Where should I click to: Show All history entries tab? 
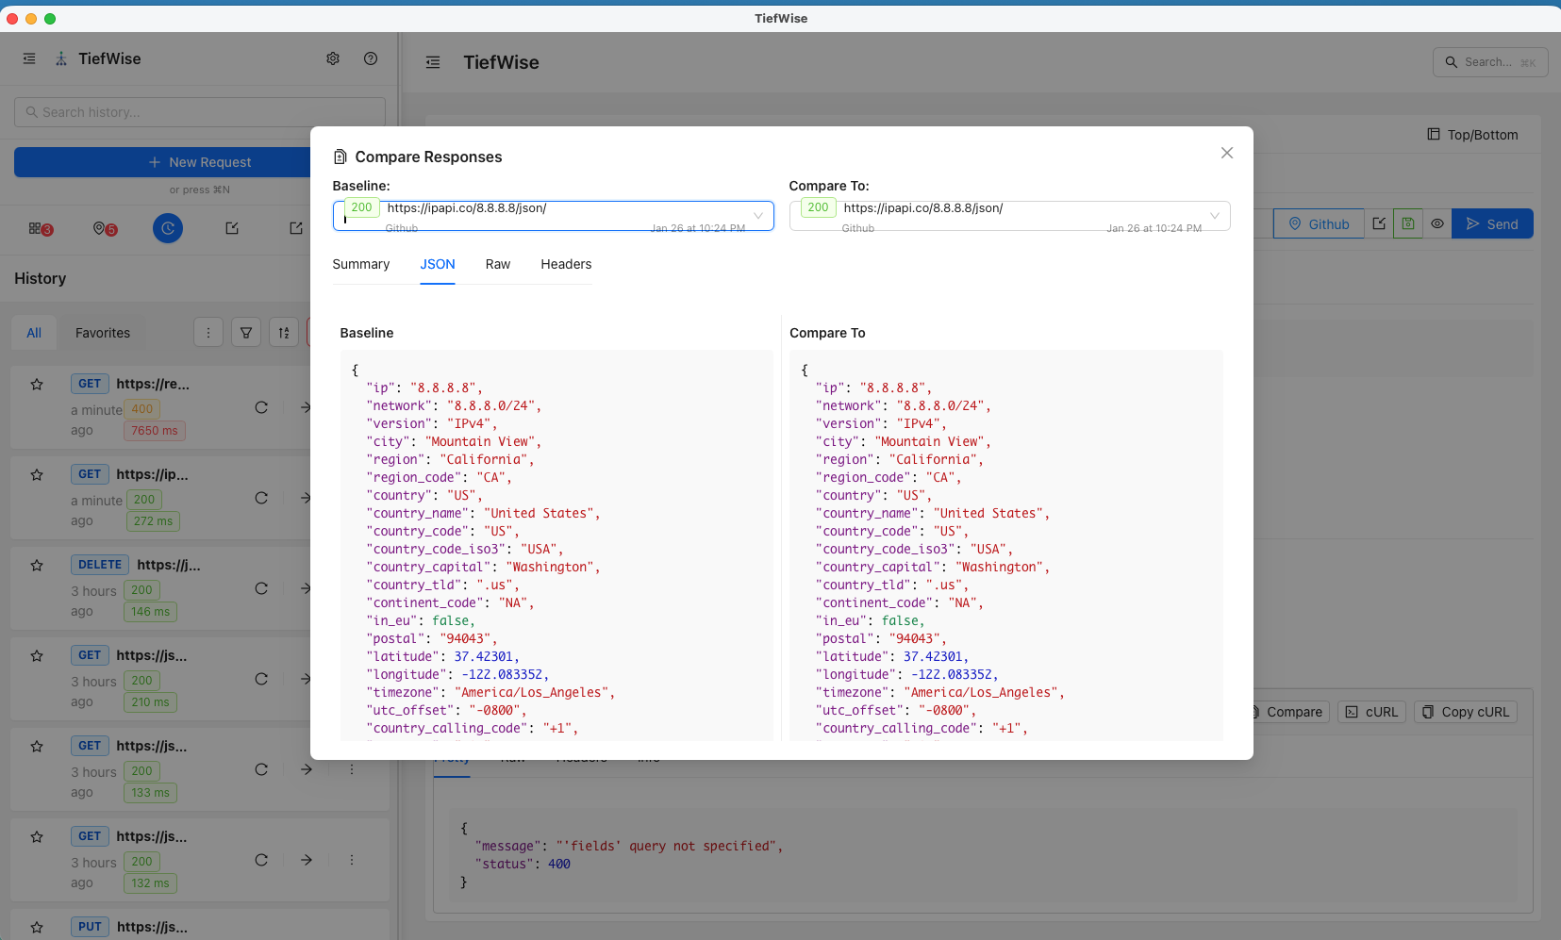34,333
